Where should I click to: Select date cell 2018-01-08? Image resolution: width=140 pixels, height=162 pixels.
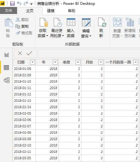coord(24,69)
